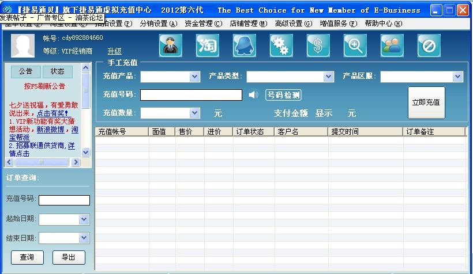The height and width of the screenshot is (274, 473).
Task: Expand the 产品类型 dropdown
Action: coord(329,77)
